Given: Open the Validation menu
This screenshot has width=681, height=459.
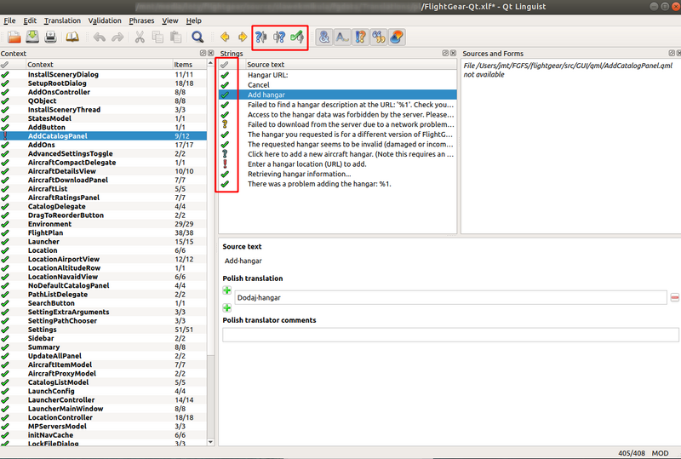Looking at the screenshot, I should pyautogui.click(x=105, y=20).
